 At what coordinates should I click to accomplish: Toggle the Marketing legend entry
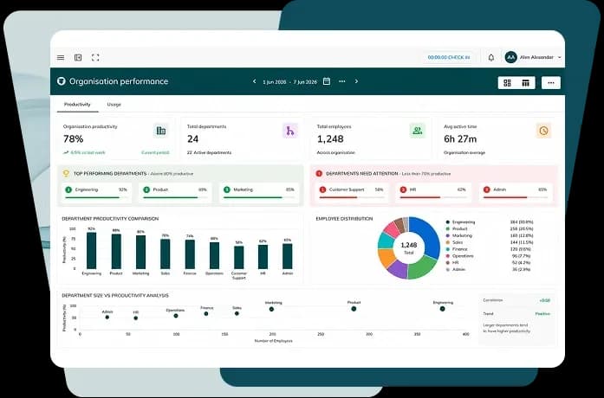pos(458,235)
